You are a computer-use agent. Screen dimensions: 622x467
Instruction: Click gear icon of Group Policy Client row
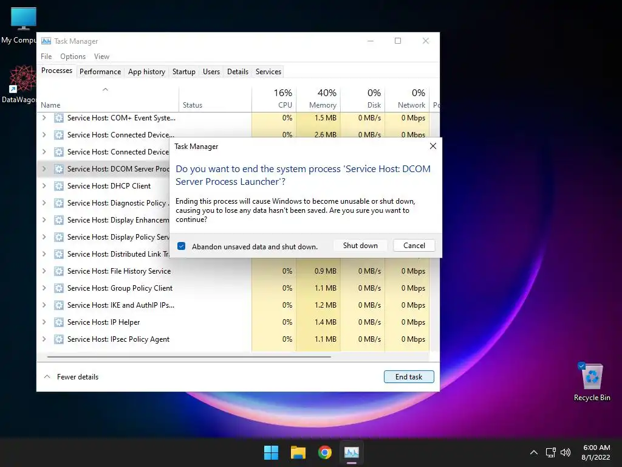click(59, 288)
